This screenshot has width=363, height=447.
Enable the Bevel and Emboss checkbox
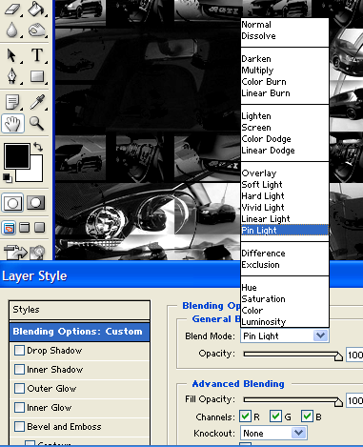click(19, 427)
